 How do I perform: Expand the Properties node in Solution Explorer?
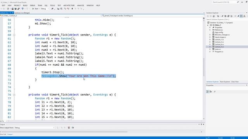[210, 27]
